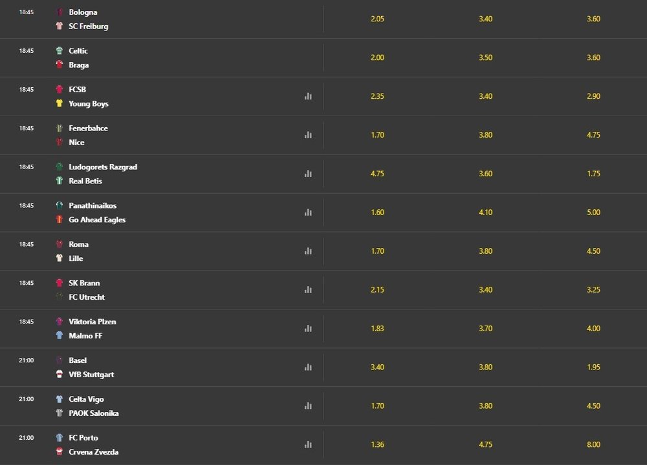Select Panathinaikos draw odds 4.10

tap(485, 212)
